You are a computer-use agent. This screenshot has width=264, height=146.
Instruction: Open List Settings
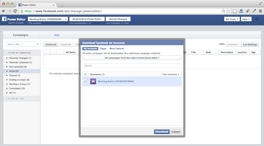coord(250,44)
